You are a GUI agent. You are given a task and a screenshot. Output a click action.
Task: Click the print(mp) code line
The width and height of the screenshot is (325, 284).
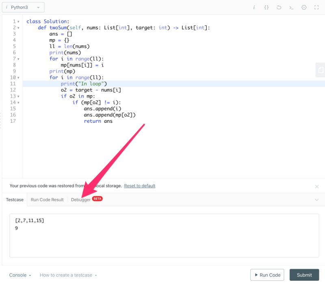pyautogui.click(x=62, y=71)
